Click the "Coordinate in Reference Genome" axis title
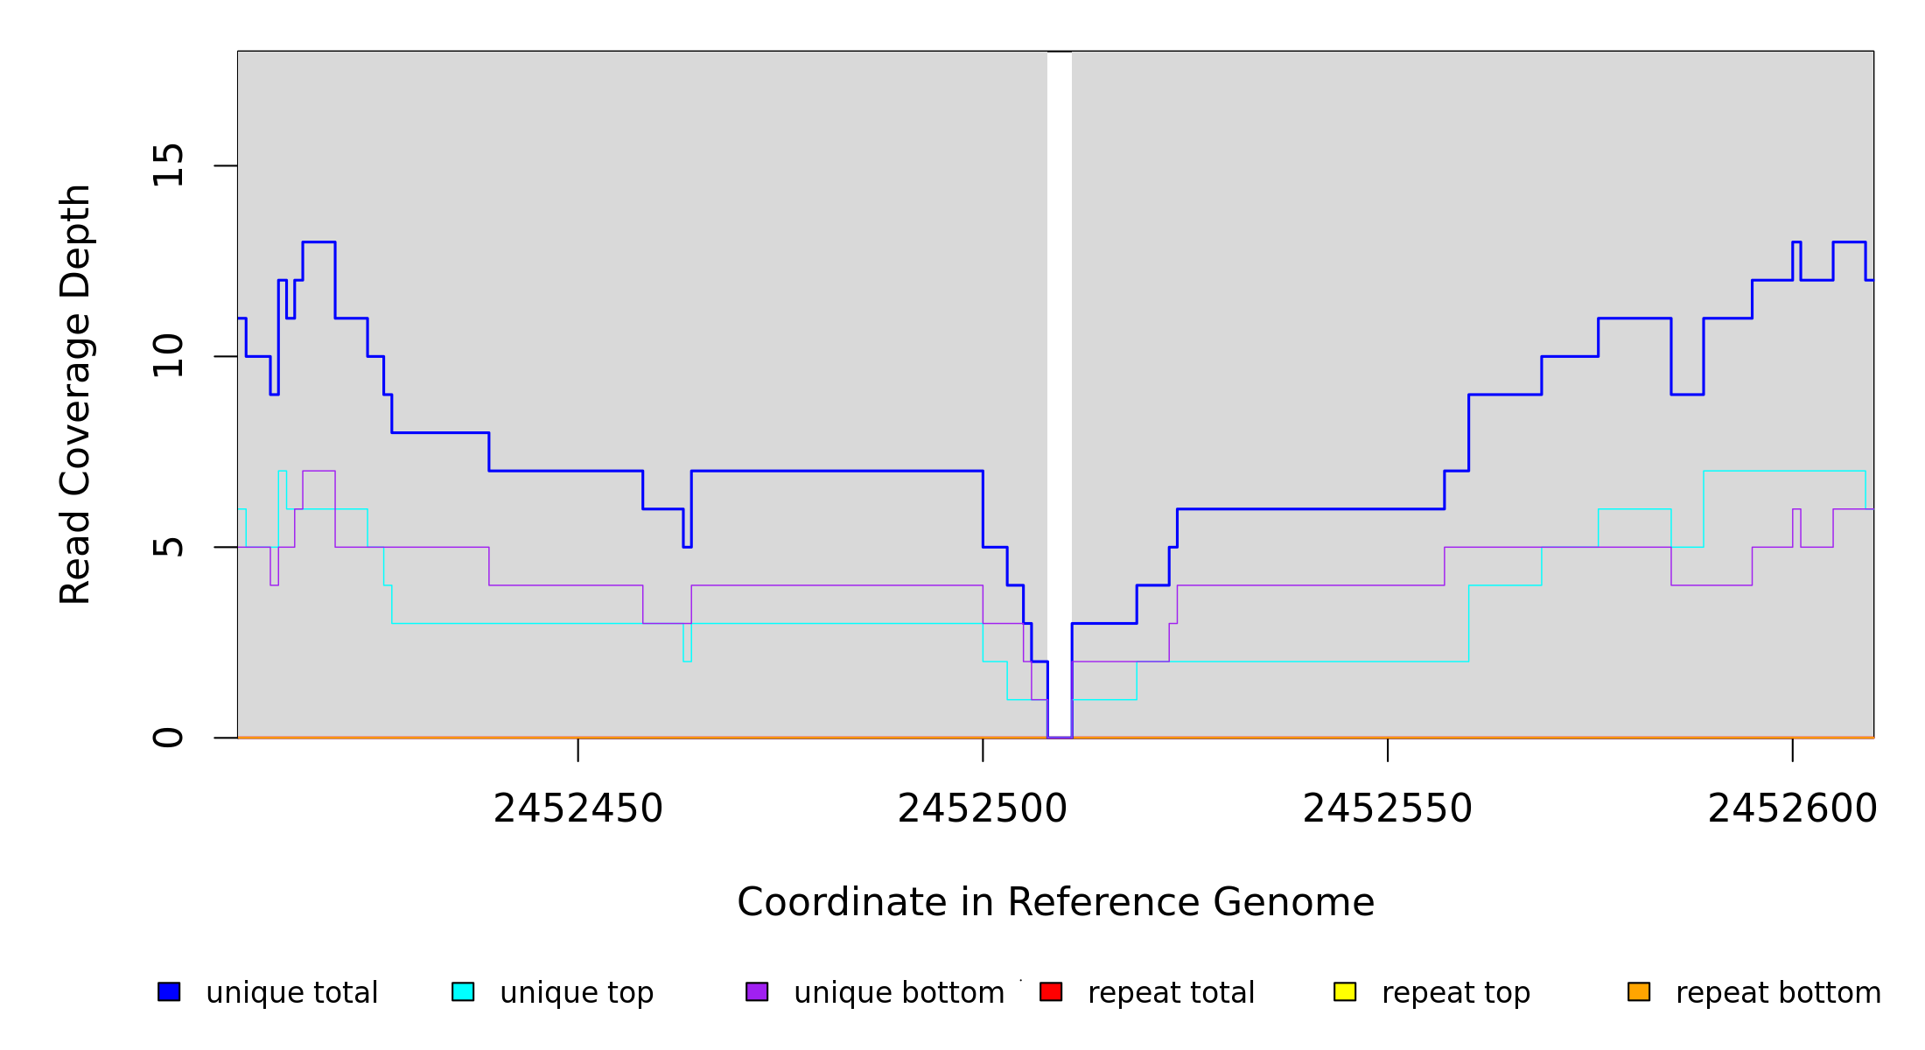Screen dimensions: 1925x1050 pos(1055,902)
